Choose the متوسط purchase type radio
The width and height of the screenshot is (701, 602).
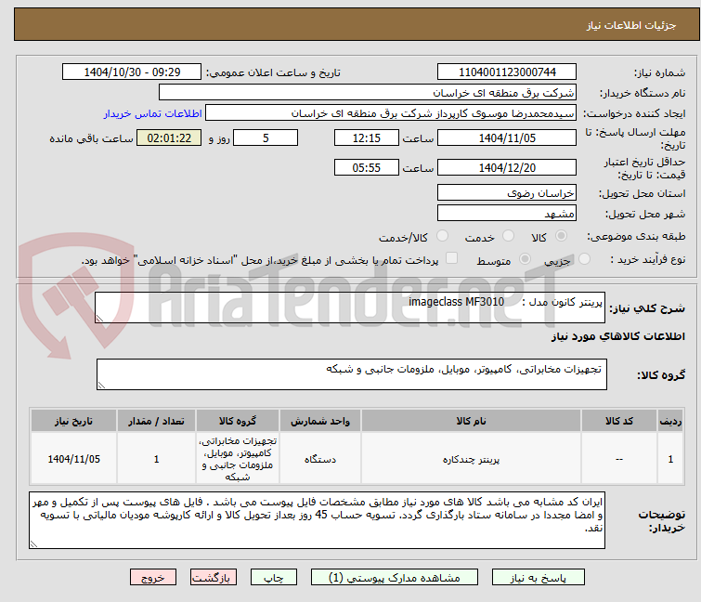click(525, 259)
